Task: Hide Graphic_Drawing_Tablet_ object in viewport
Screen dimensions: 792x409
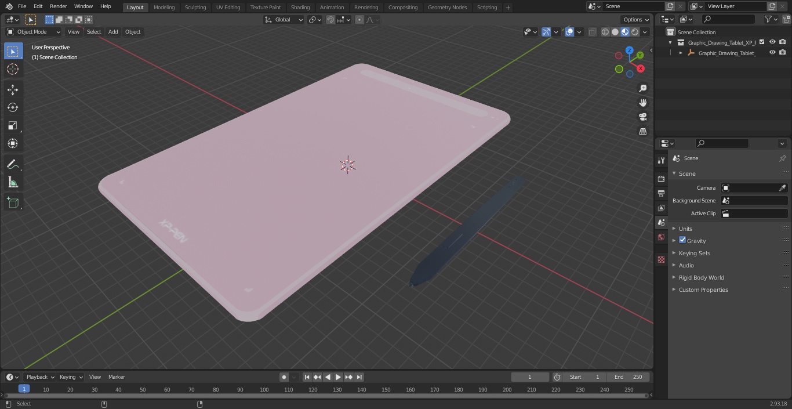Action: [x=772, y=53]
